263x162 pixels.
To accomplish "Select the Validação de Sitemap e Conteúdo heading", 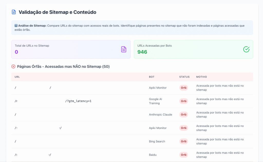I will (x=57, y=12).
